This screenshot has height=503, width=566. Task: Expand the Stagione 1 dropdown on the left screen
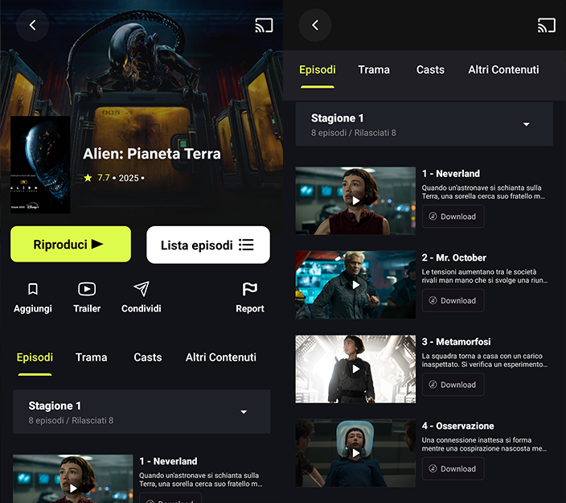tap(244, 412)
